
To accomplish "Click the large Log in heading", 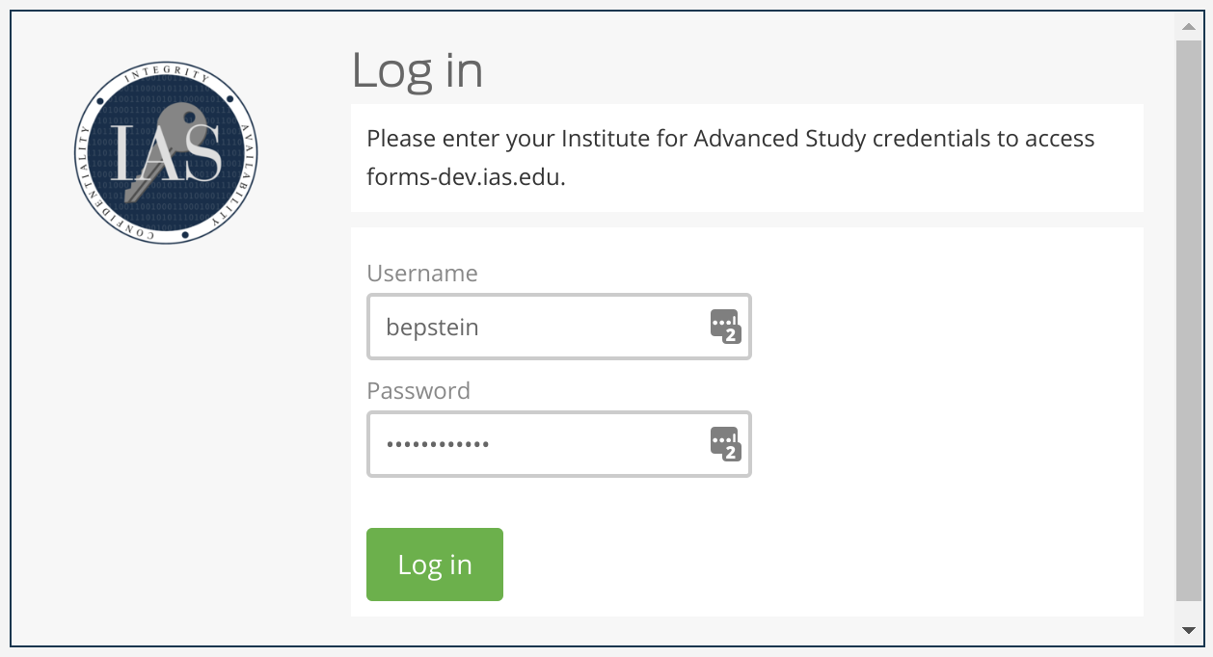I will click(418, 70).
